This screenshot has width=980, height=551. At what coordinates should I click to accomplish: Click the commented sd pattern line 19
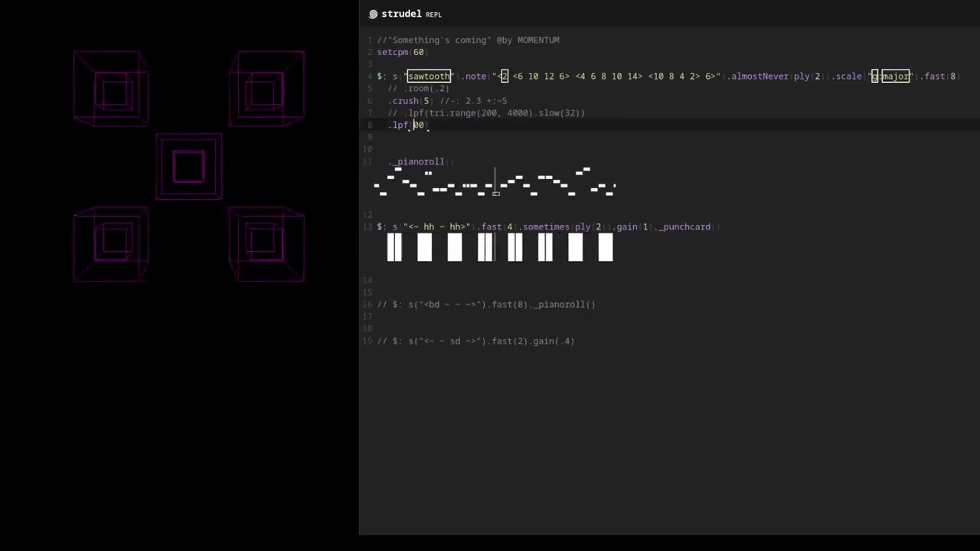(x=475, y=341)
